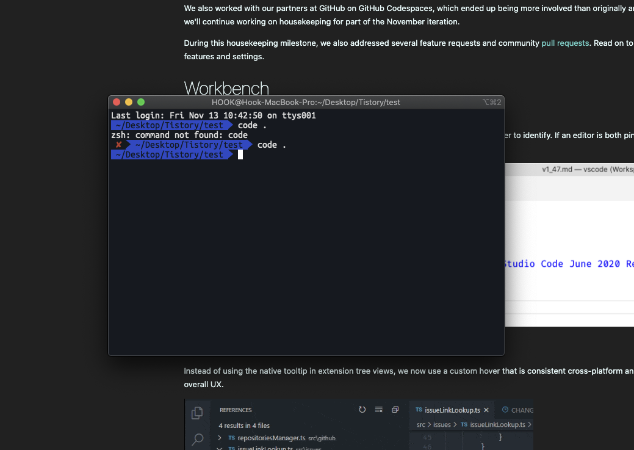Expand the repositoriesManager.ts tree row
Screen dimensions: 634x450
tap(220, 438)
